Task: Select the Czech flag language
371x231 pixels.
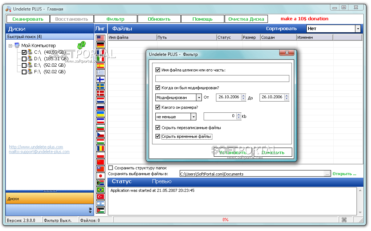Action: pos(101,135)
